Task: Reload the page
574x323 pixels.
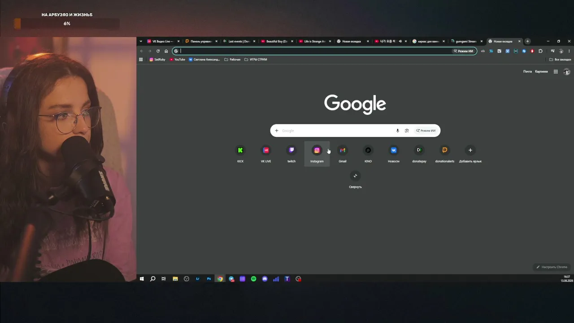Action: point(158,51)
